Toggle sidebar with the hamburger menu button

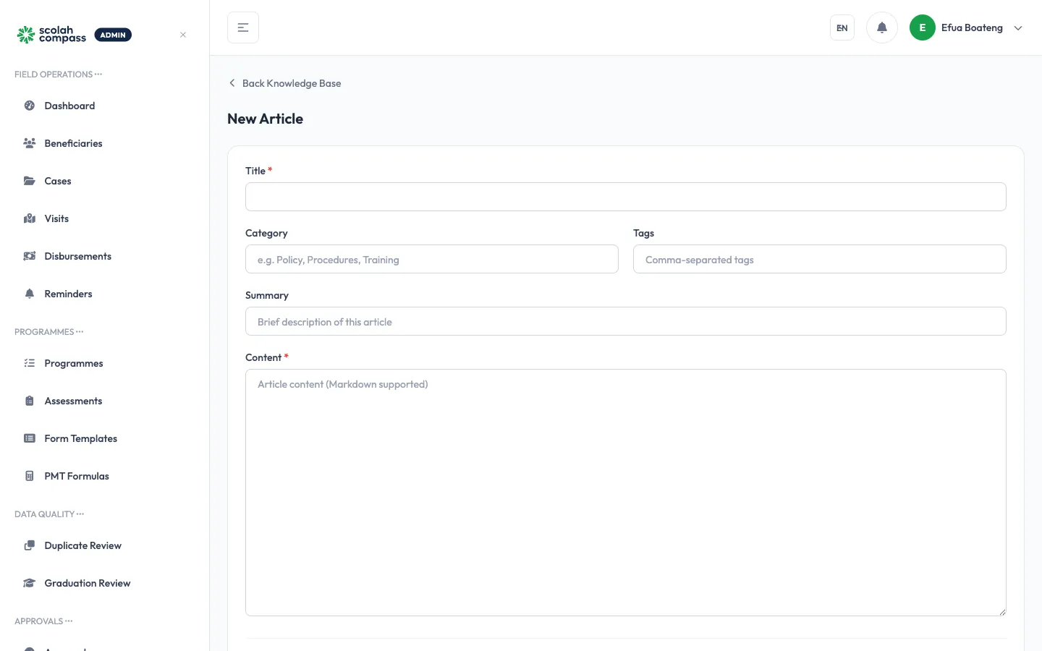tap(243, 27)
